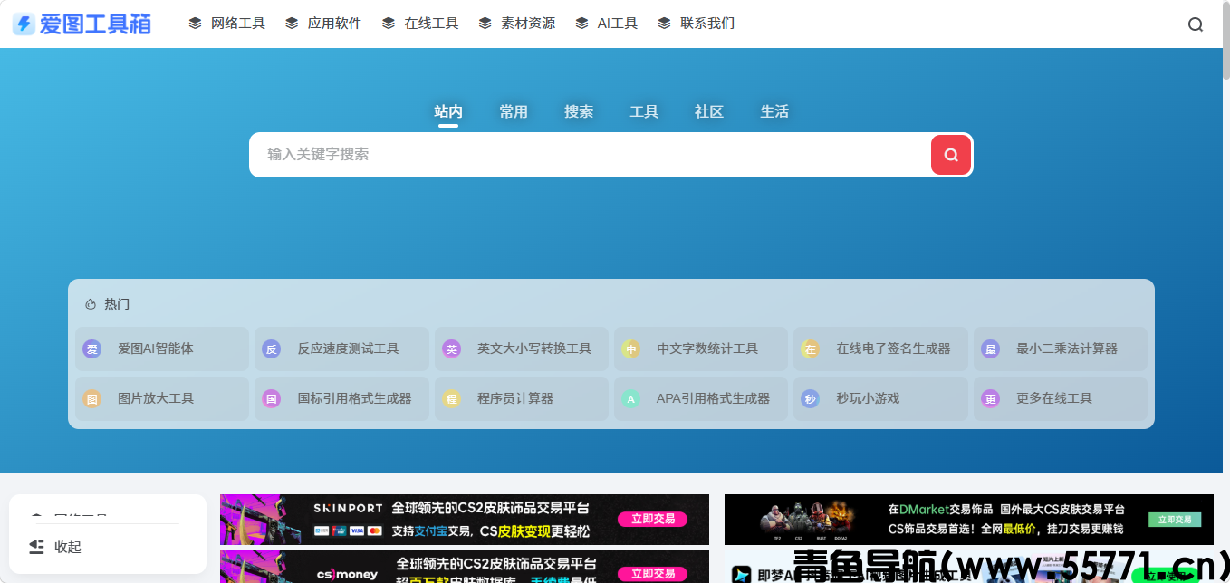Screen dimensions: 1230x583
Task: Click the layers icon beside 联系我们
Action: [665, 24]
